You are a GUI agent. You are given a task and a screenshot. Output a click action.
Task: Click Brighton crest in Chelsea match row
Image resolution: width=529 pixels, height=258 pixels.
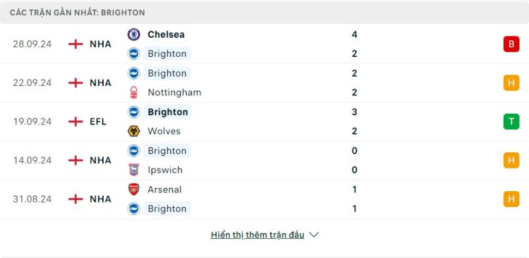[x=134, y=54]
